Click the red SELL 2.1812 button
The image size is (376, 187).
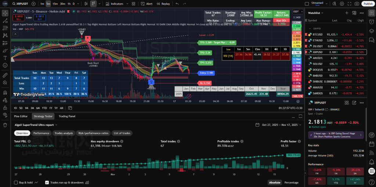[18, 18]
